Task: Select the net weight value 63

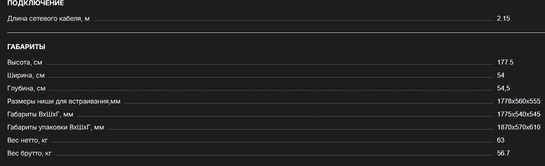Action: pos(501,140)
